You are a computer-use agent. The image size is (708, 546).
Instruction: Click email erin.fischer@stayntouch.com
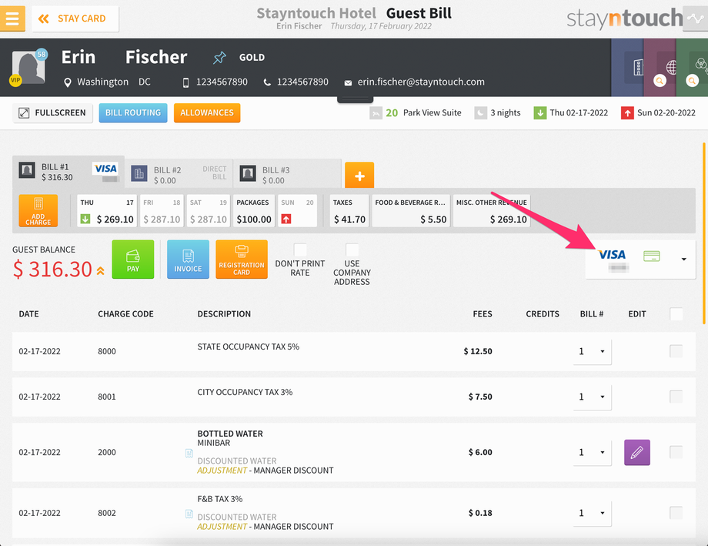tap(421, 82)
